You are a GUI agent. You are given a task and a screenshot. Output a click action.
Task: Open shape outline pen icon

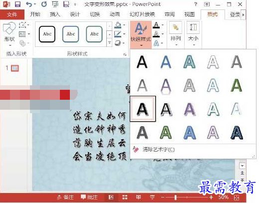pos(118,34)
